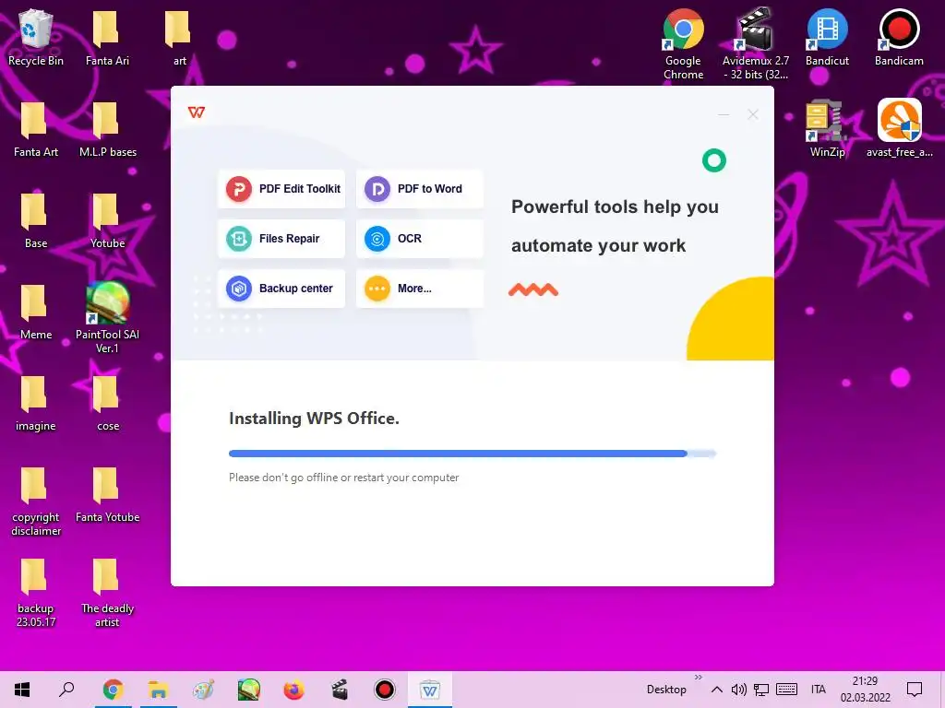Viewport: 945px width, 708px height.
Task: Open PaintTool SAI from the taskbar
Action: (249, 690)
